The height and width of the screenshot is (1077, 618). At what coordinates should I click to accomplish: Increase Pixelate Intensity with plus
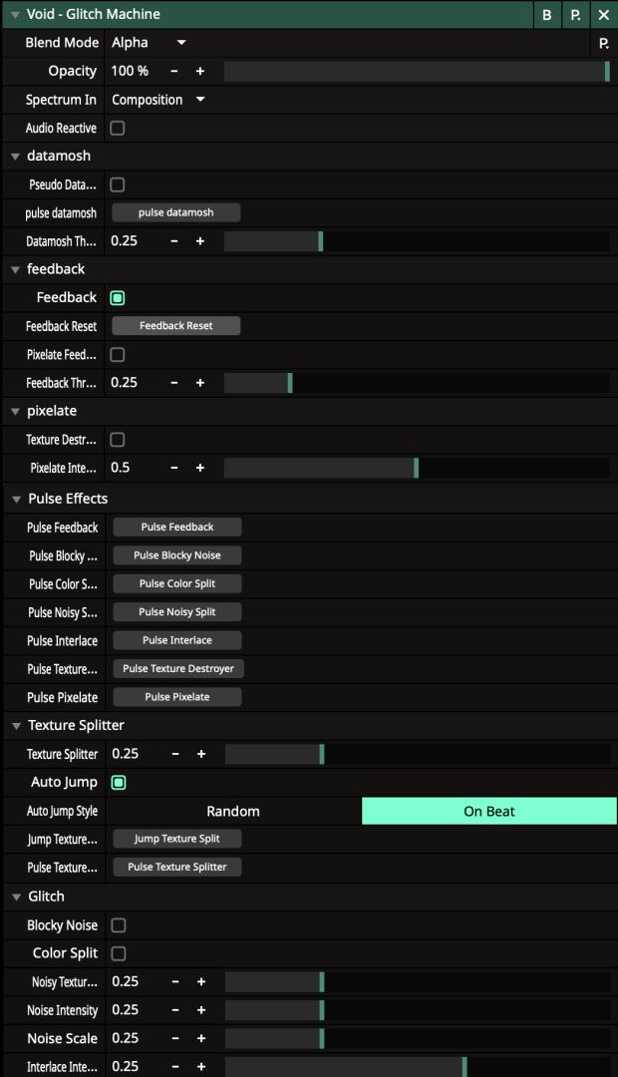(199, 468)
